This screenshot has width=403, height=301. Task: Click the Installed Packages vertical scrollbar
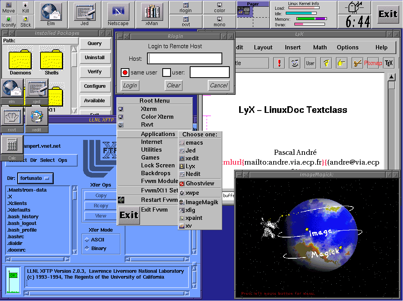pyautogui.click(x=74, y=80)
